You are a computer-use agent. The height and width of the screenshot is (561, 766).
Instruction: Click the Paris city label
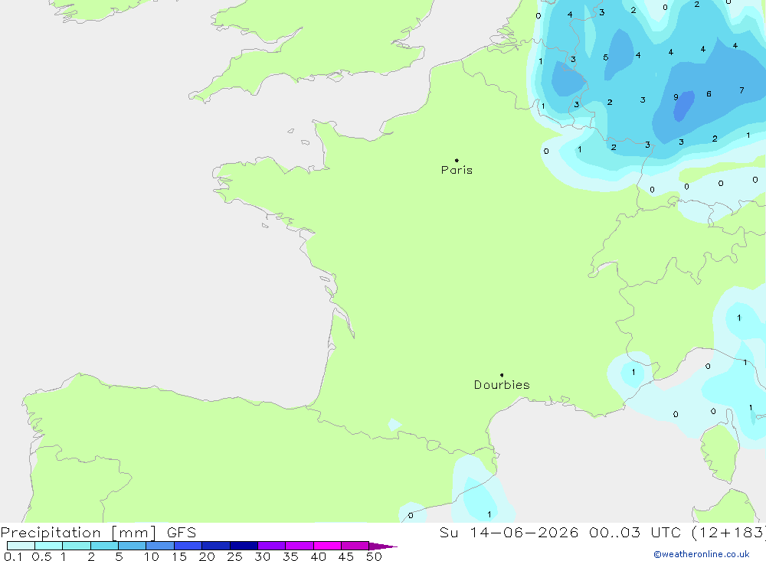point(457,170)
